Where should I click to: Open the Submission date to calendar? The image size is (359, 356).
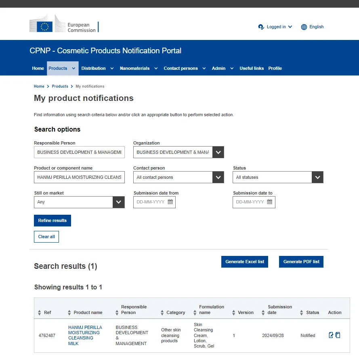[270, 202]
